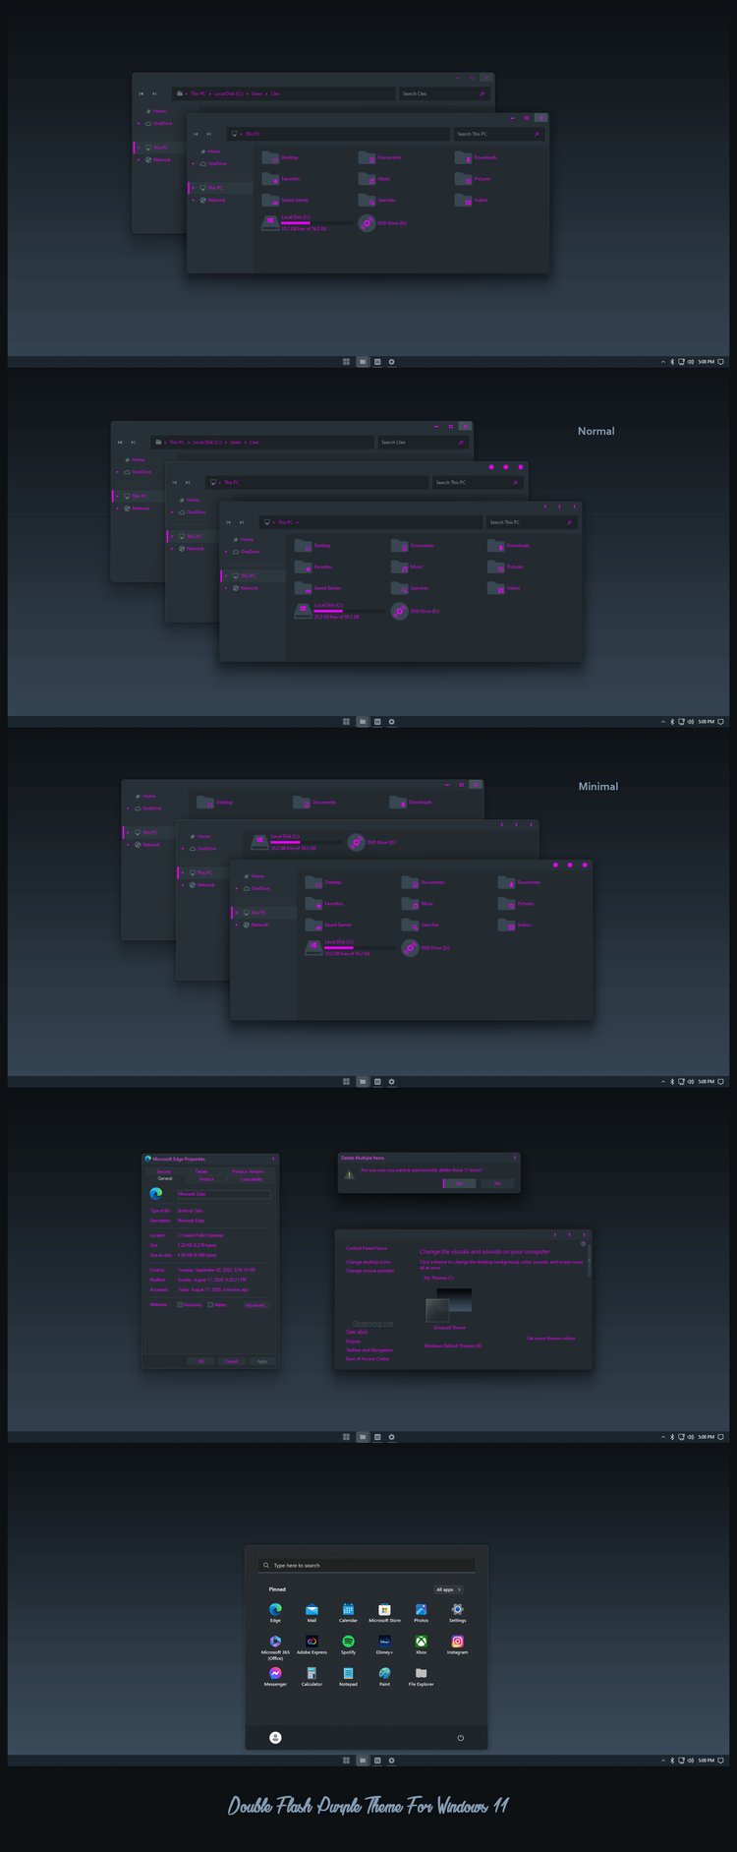Open the user account avatar in Start
The width and height of the screenshot is (737, 1852).
tap(275, 1738)
